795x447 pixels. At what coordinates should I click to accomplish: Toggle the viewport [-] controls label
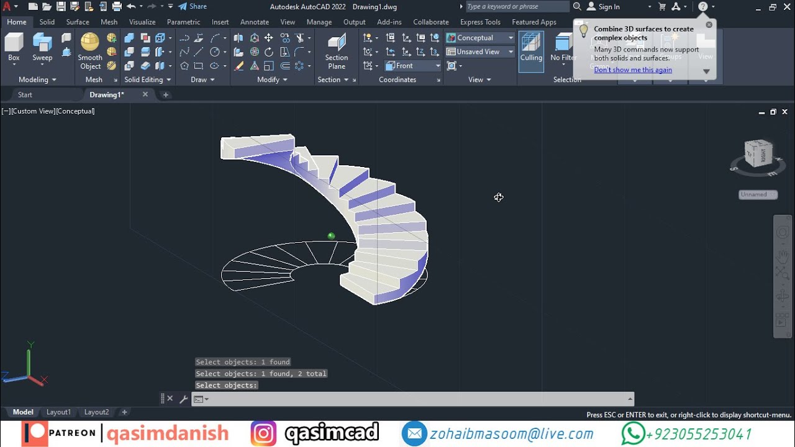point(5,111)
